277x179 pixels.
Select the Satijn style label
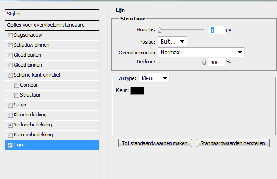point(20,105)
